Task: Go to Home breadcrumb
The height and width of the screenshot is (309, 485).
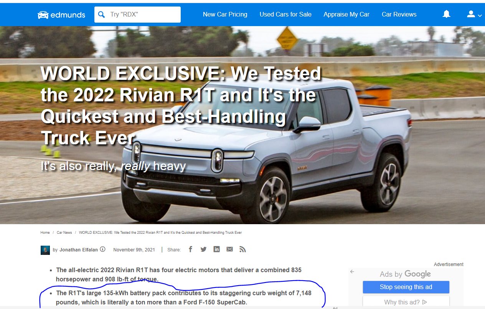Action: (x=45, y=233)
